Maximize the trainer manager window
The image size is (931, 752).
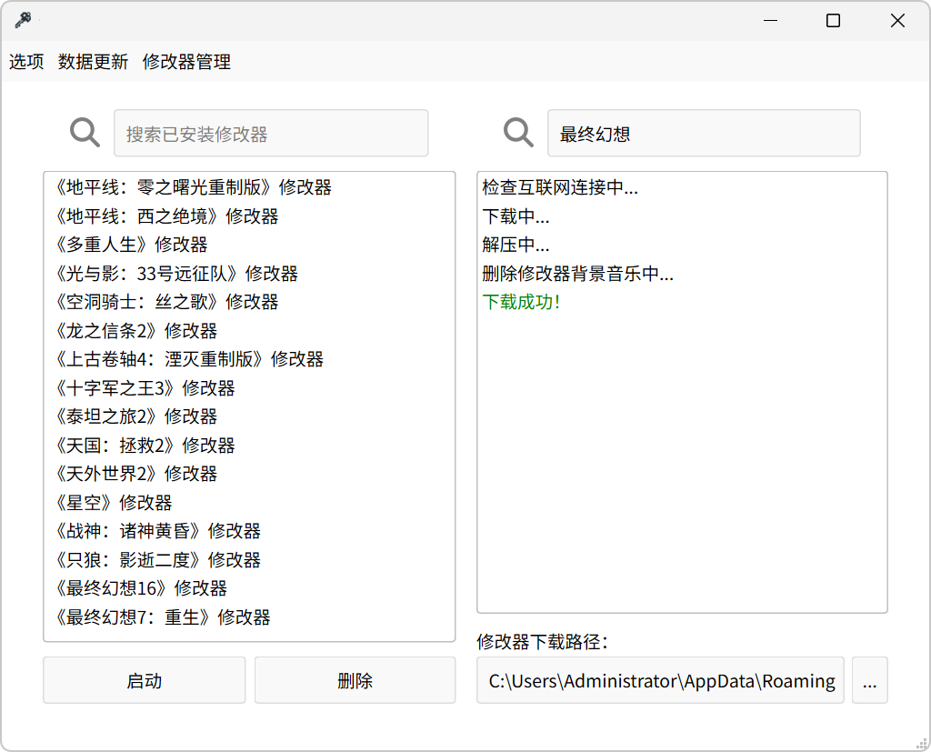click(x=833, y=21)
